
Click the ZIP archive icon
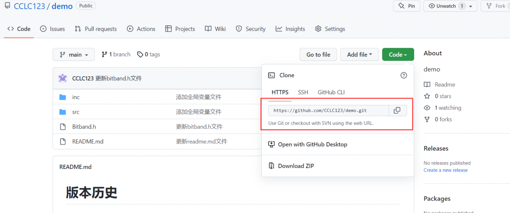[x=272, y=166]
